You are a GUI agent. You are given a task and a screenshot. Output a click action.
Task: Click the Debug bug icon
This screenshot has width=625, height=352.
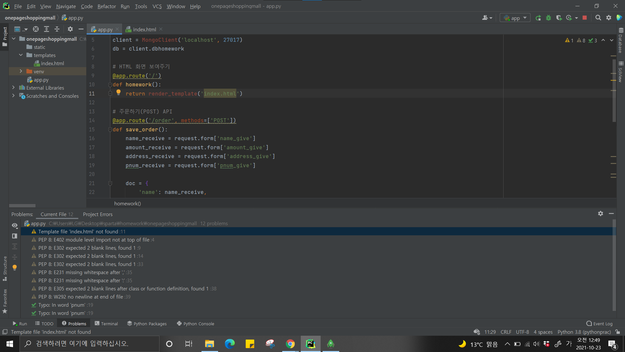point(549,18)
